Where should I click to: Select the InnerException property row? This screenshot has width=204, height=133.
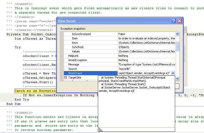click(x=119, y=60)
